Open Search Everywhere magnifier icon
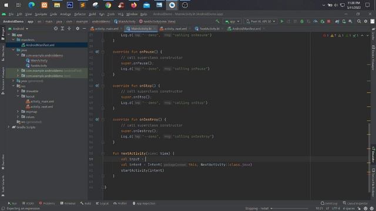 [359, 21]
